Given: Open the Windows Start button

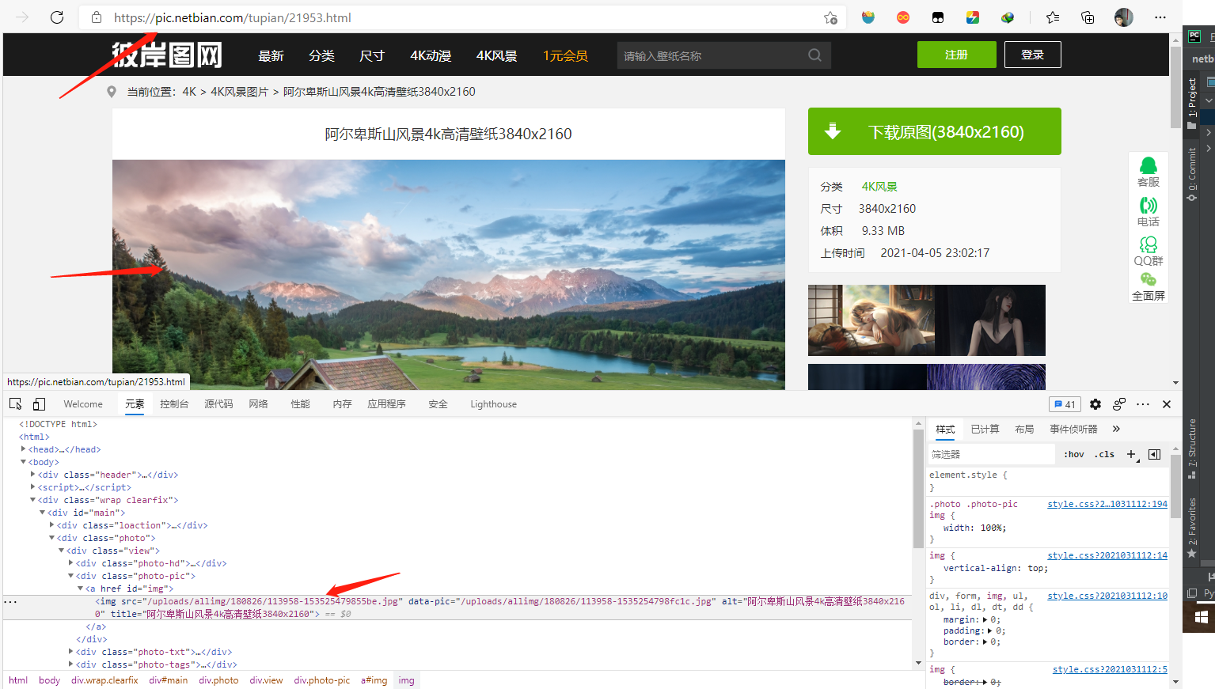Looking at the screenshot, I should 1200,617.
